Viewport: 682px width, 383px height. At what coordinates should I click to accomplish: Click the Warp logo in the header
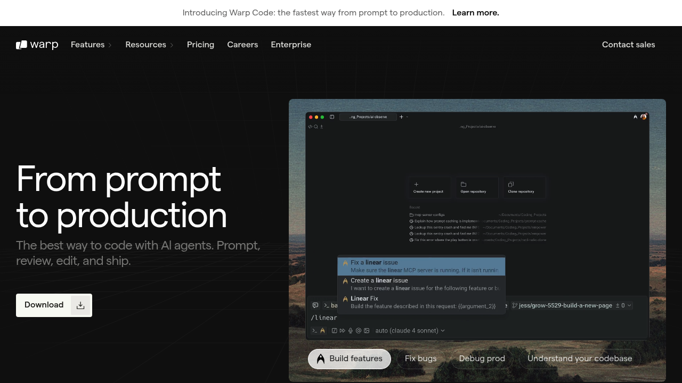pos(37,45)
